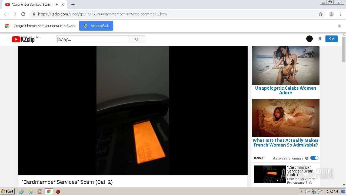This screenshot has width=346, height=195.
Task: Open Chrome's three-dot menu
Action: tap(340, 14)
